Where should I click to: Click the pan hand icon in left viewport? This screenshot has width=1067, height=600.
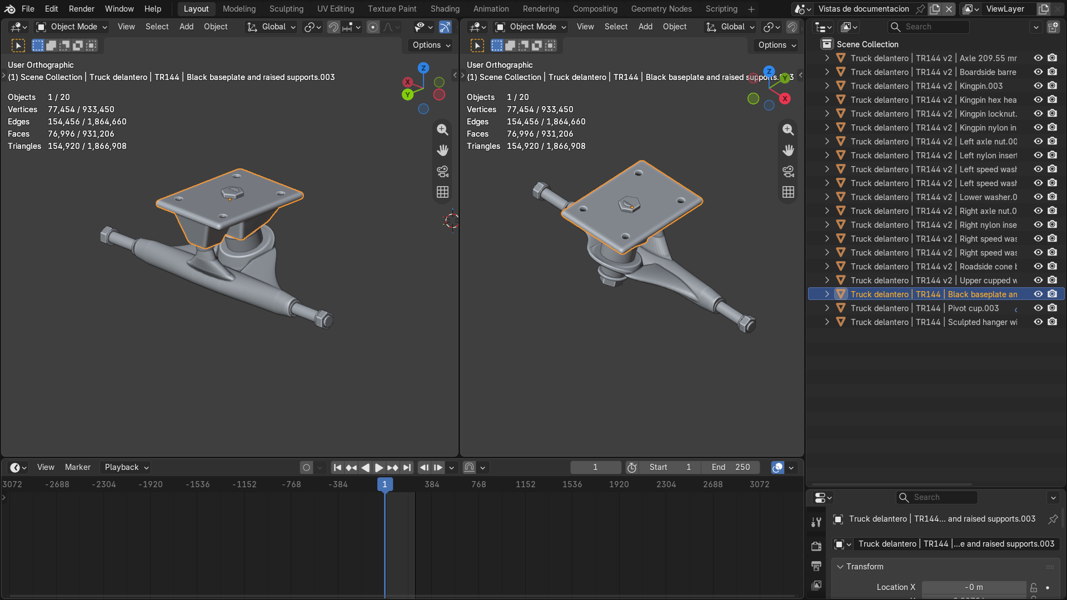pyautogui.click(x=442, y=150)
